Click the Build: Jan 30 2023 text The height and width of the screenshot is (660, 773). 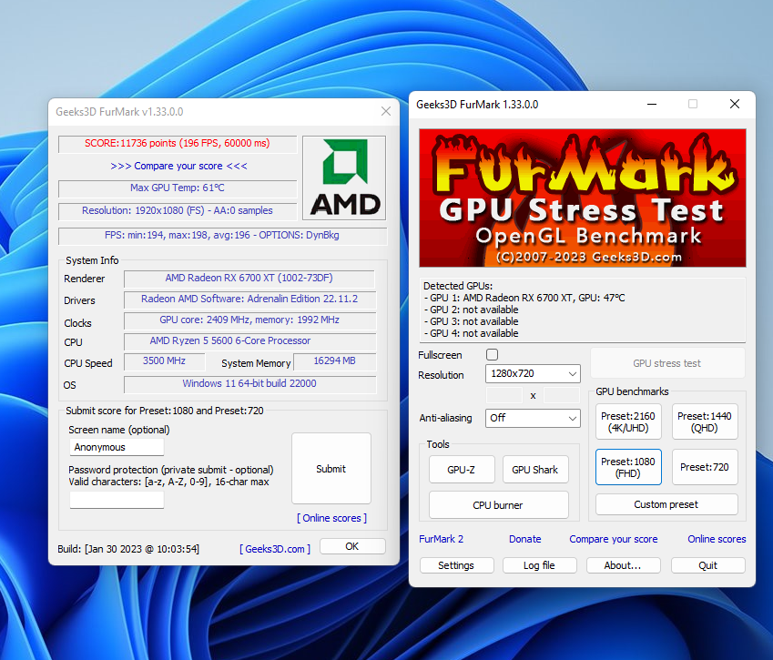(128, 549)
